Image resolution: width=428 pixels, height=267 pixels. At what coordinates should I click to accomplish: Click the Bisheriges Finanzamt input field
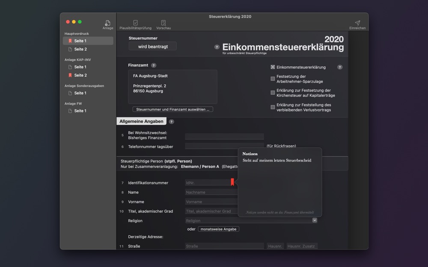point(224,136)
